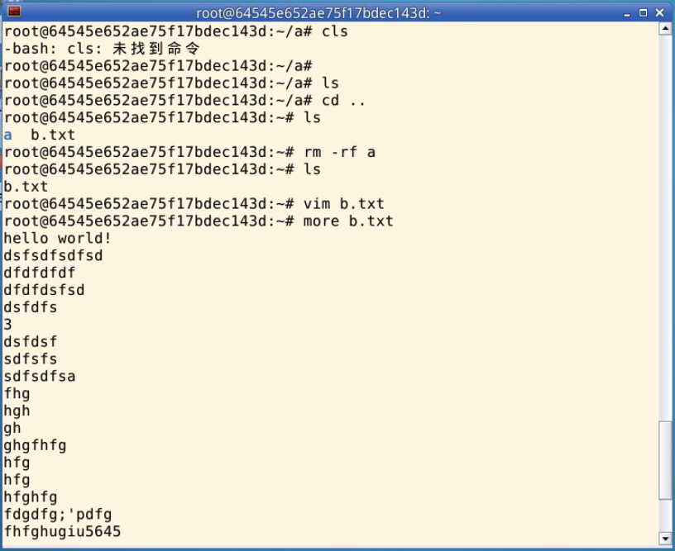Maximize the terminal window

pyautogui.click(x=643, y=12)
